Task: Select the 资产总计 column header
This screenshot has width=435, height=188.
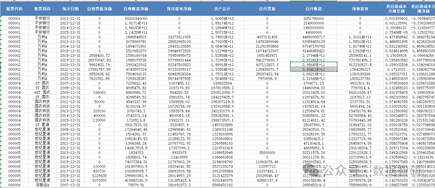Action: [222, 9]
